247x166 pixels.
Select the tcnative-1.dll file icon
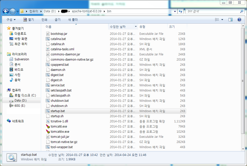point(48,121)
